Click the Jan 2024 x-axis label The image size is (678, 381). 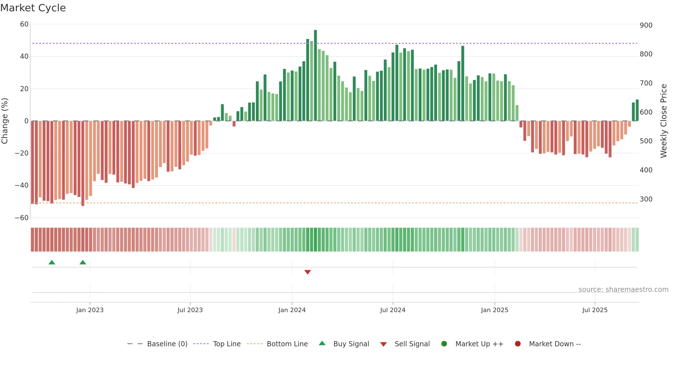click(x=292, y=310)
